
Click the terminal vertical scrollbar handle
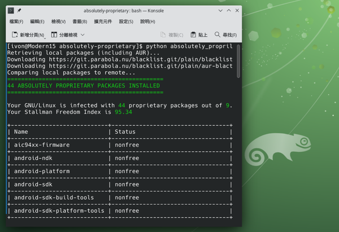click(238, 61)
